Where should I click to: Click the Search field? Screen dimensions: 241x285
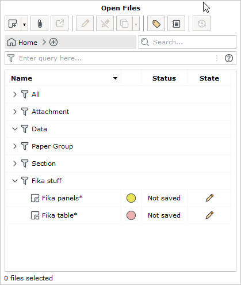click(x=188, y=42)
